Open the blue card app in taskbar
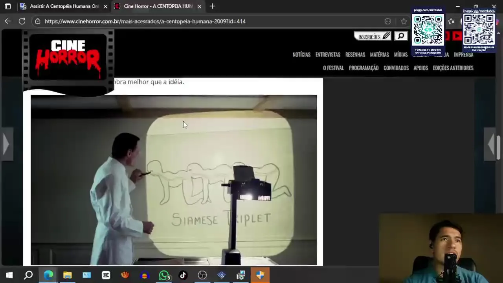503x283 pixels. click(87, 275)
